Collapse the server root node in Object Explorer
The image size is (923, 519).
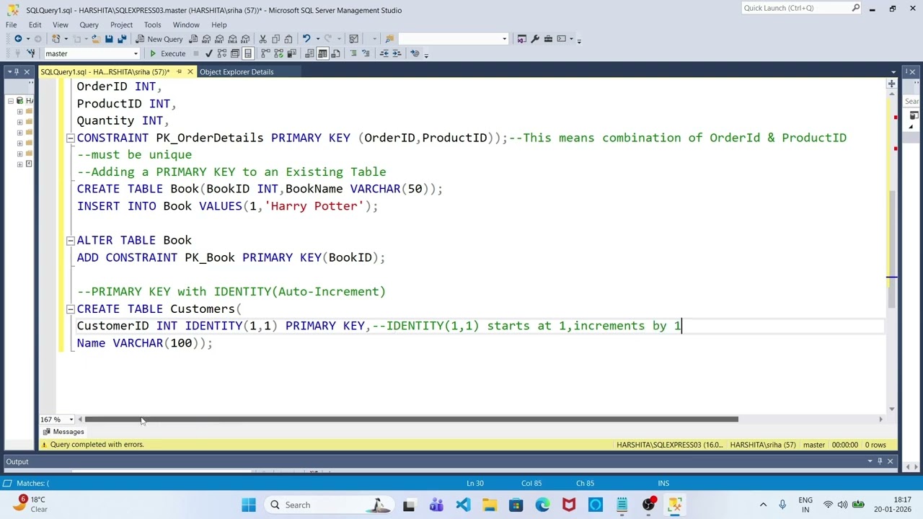10,101
